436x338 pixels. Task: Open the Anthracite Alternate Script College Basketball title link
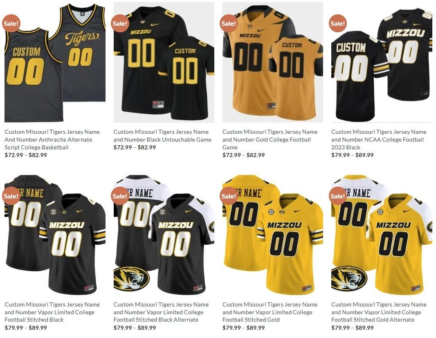tap(52, 140)
